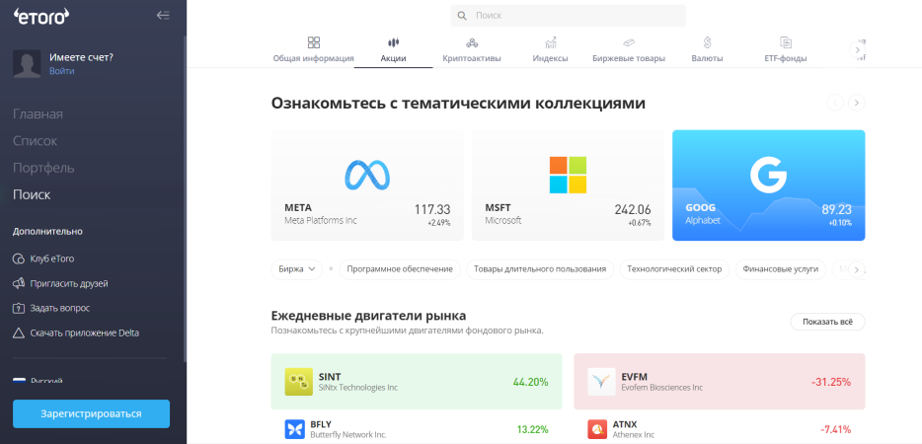Image resolution: width=922 pixels, height=444 pixels.
Task: Click the Поиск search field
Action: coord(568,16)
